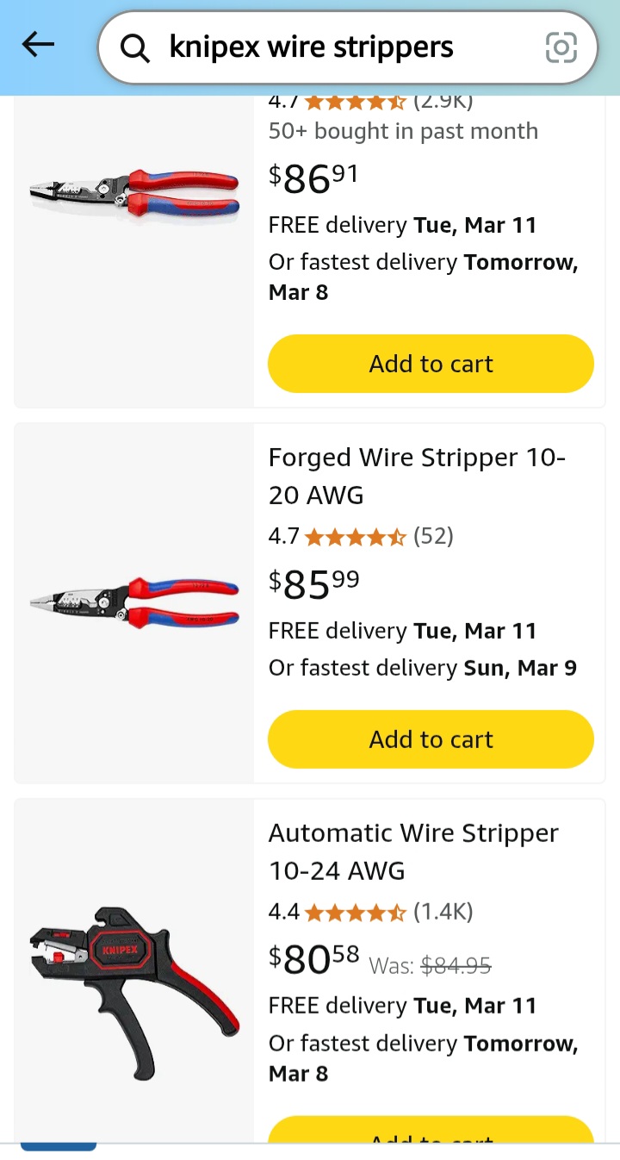
Task: Tap the fastest delivery Sun, Mar 9 text
Action: point(422,668)
